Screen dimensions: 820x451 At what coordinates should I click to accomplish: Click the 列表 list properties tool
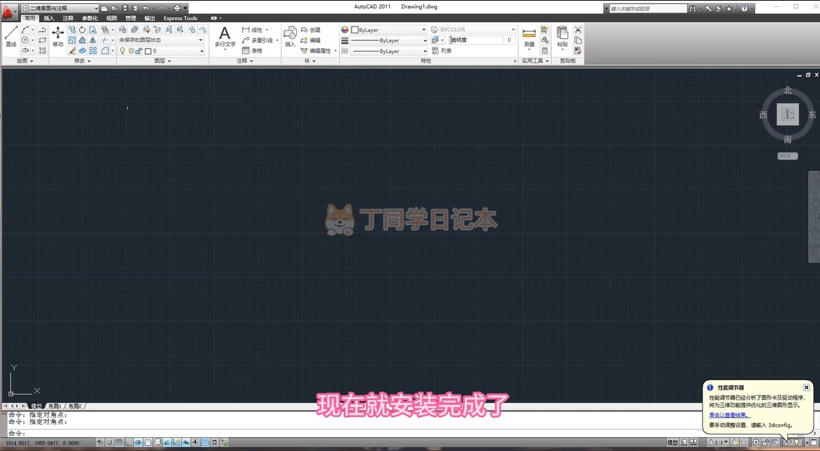point(442,51)
